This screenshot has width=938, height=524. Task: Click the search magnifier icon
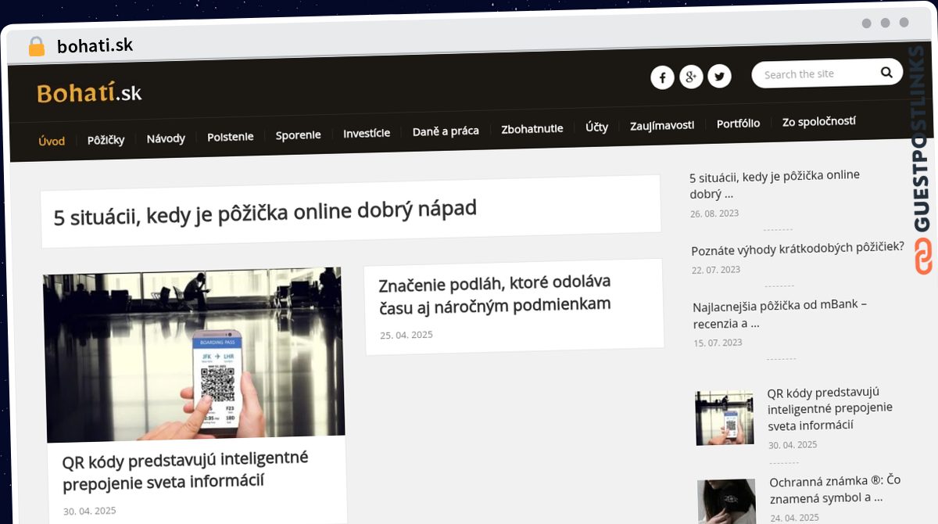pos(886,71)
